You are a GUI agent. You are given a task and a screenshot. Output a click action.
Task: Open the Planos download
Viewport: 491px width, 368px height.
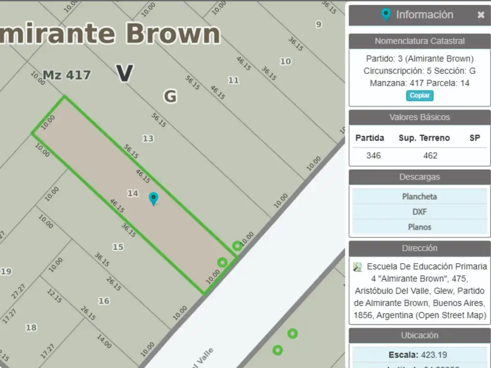(x=419, y=227)
